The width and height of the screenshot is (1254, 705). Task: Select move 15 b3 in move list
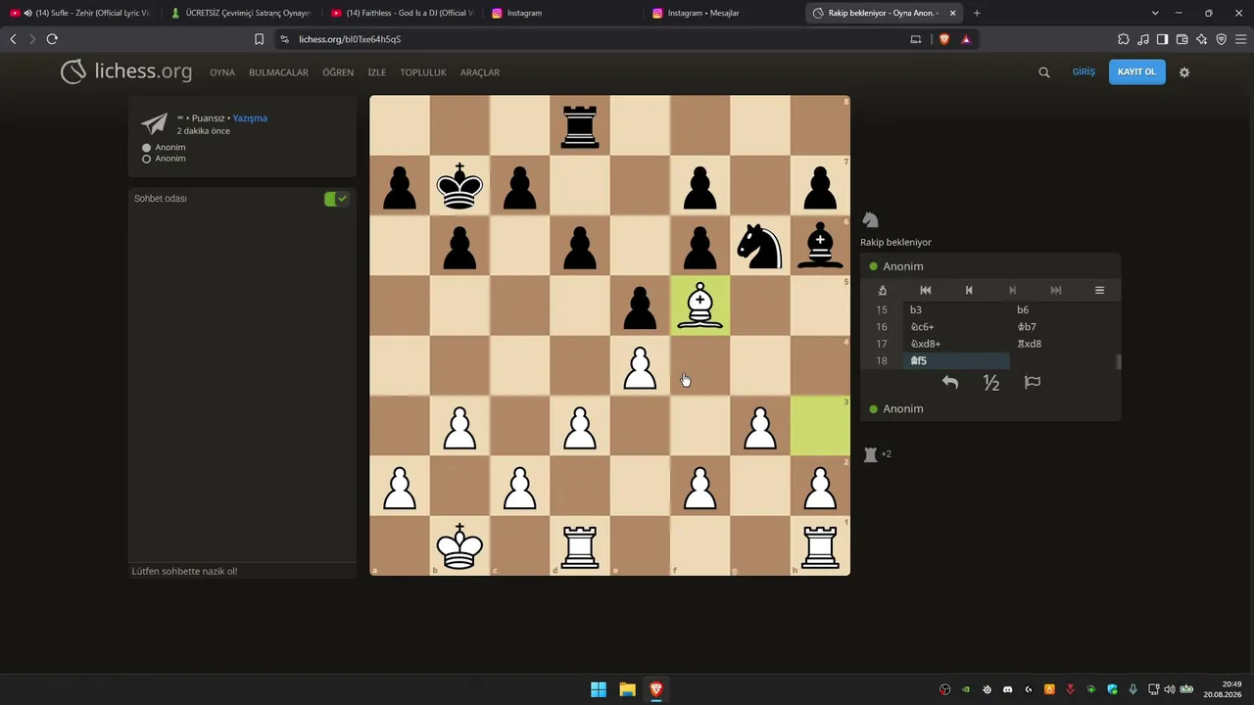click(x=956, y=309)
